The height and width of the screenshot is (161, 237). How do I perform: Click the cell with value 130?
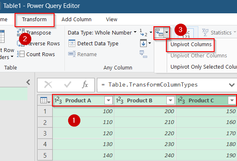coord(83,144)
